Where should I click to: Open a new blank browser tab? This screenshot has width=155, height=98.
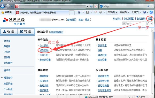coord(72,13)
